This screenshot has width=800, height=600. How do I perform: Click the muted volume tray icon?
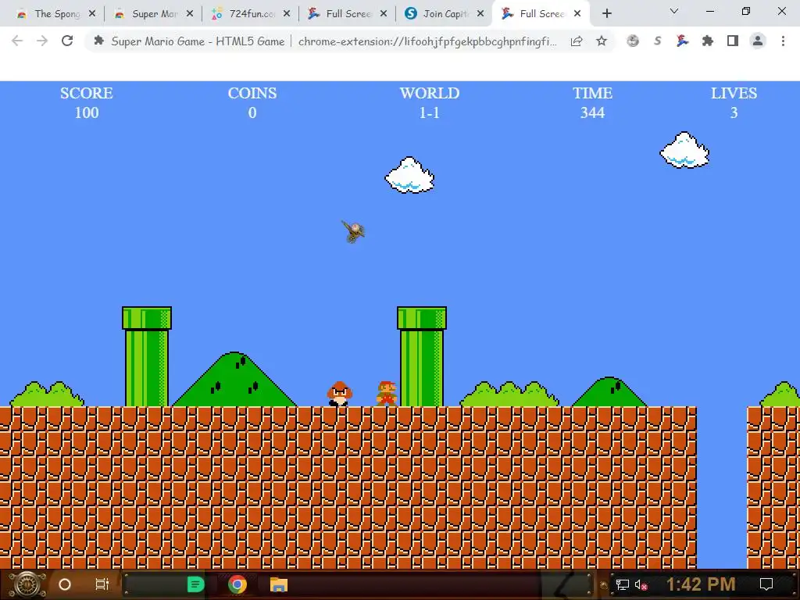click(641, 584)
